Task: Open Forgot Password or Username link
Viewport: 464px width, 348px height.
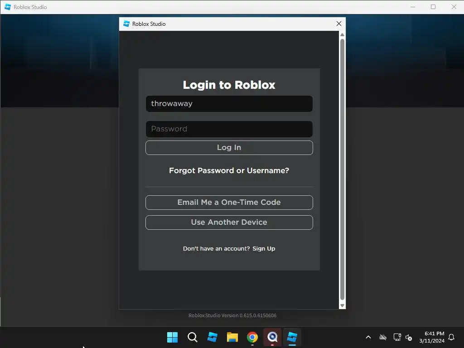Action: pos(229,170)
